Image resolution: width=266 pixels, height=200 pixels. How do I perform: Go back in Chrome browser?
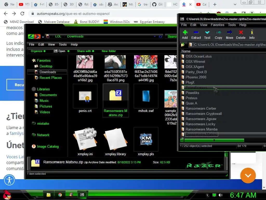[x=6, y=14]
